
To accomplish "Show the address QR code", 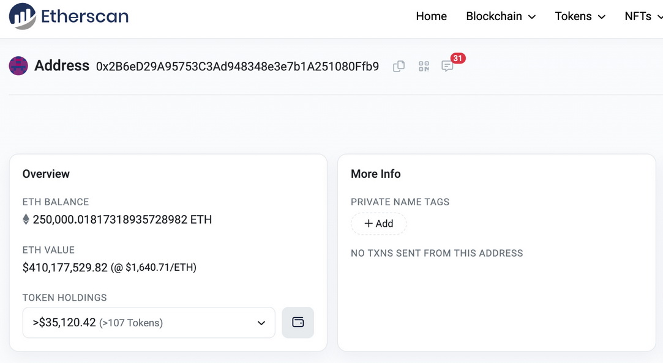I will [424, 66].
